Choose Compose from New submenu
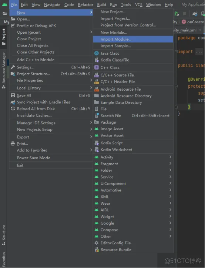205x268 pixels. pyautogui.click(x=133, y=230)
